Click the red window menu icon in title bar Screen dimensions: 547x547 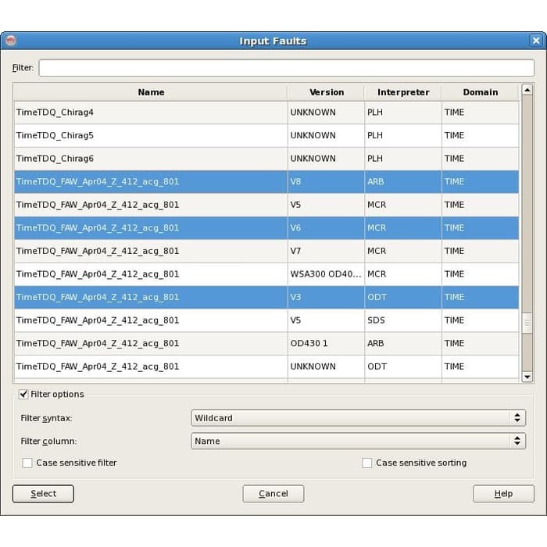[11, 41]
